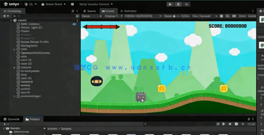Select Main Camera in the Hierarchy
Image resolution: width=264 pixels, height=135 pixels.
30,24
